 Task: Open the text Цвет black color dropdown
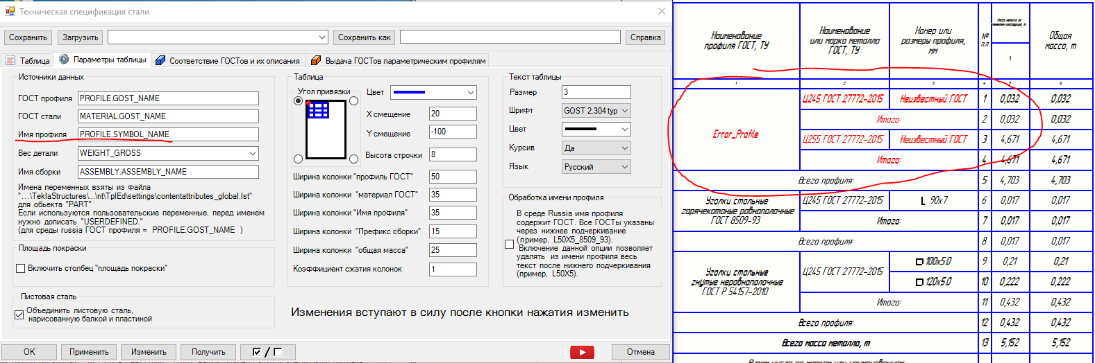tap(596, 129)
